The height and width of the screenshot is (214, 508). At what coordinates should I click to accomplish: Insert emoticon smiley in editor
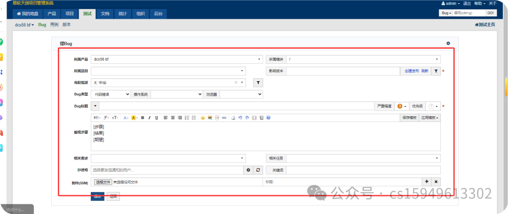[x=203, y=118]
